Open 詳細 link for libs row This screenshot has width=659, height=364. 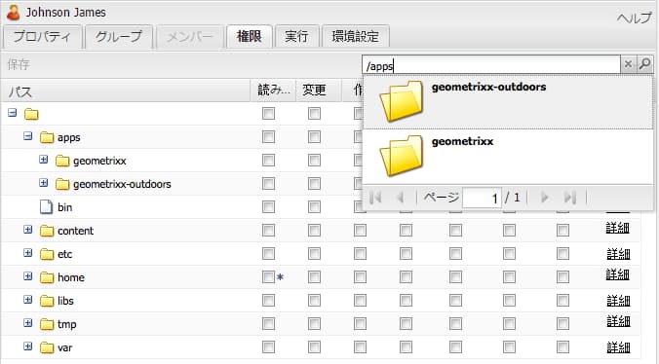tap(618, 301)
